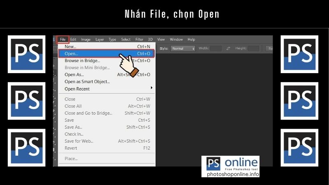Open the Edit menu
Viewport: 329px width, 185px height.
click(x=73, y=39)
